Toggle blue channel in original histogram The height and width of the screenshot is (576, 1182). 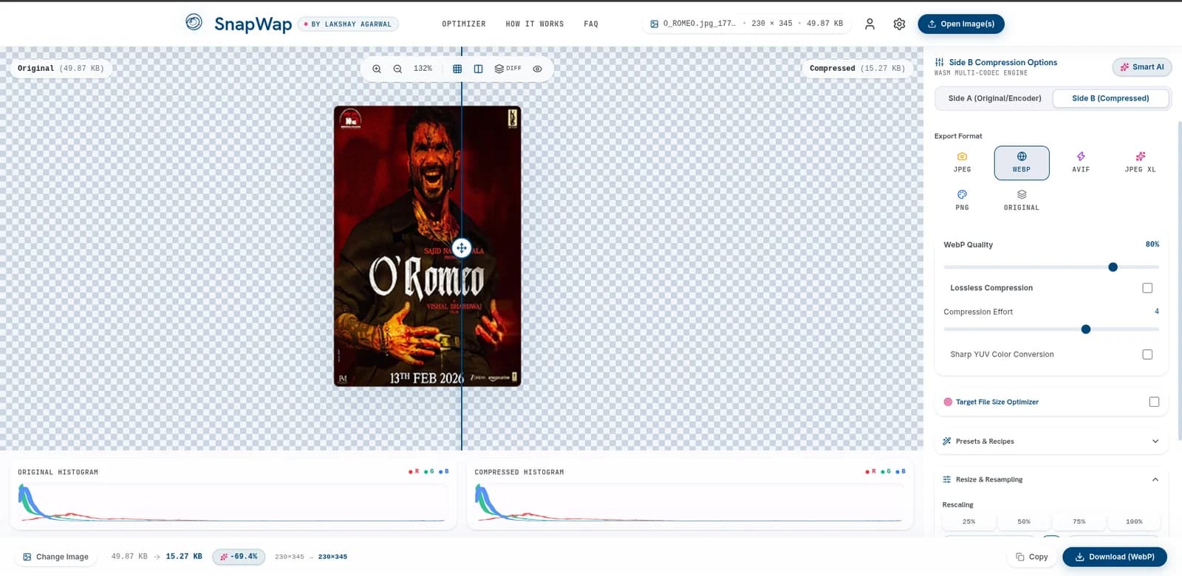(x=444, y=471)
